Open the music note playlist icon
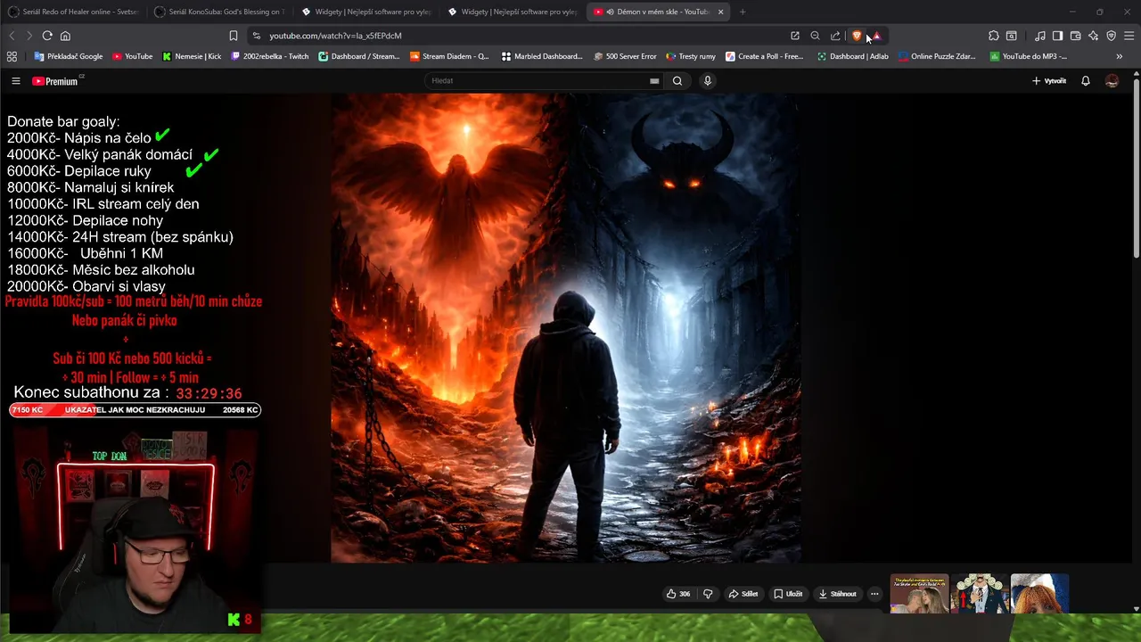 1040,36
